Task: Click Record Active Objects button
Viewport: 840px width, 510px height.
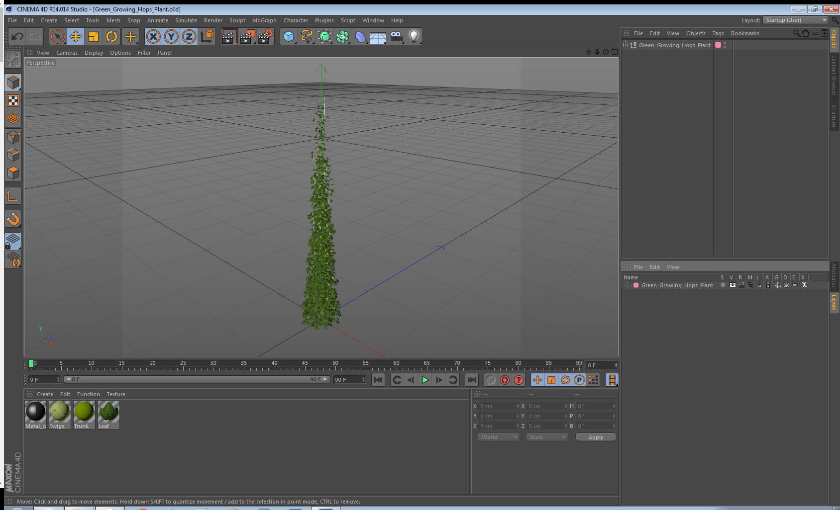Action: click(x=491, y=380)
